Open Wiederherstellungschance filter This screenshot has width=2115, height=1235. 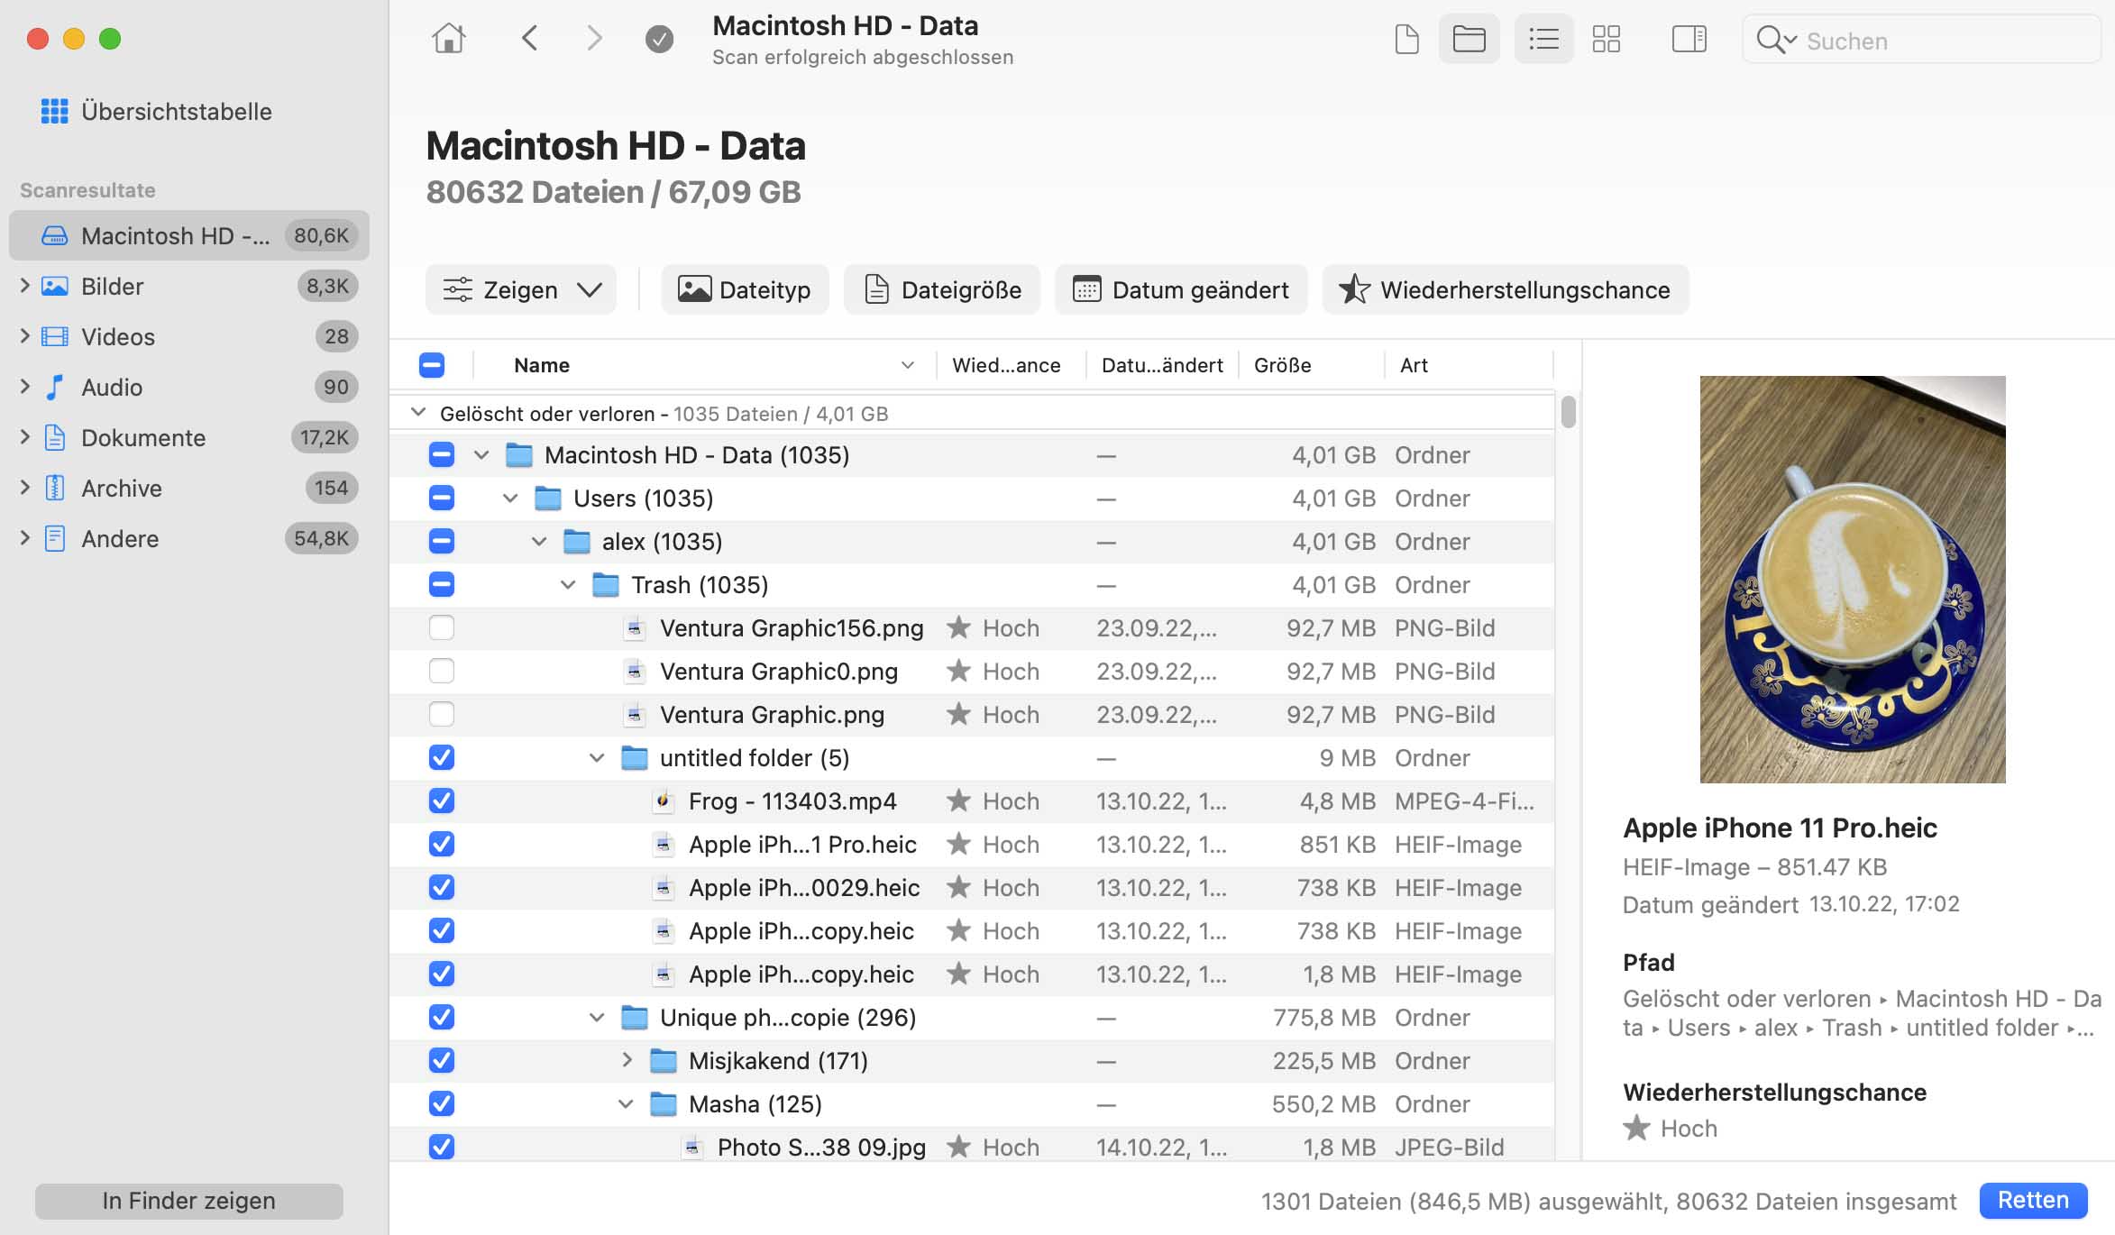1506,289
